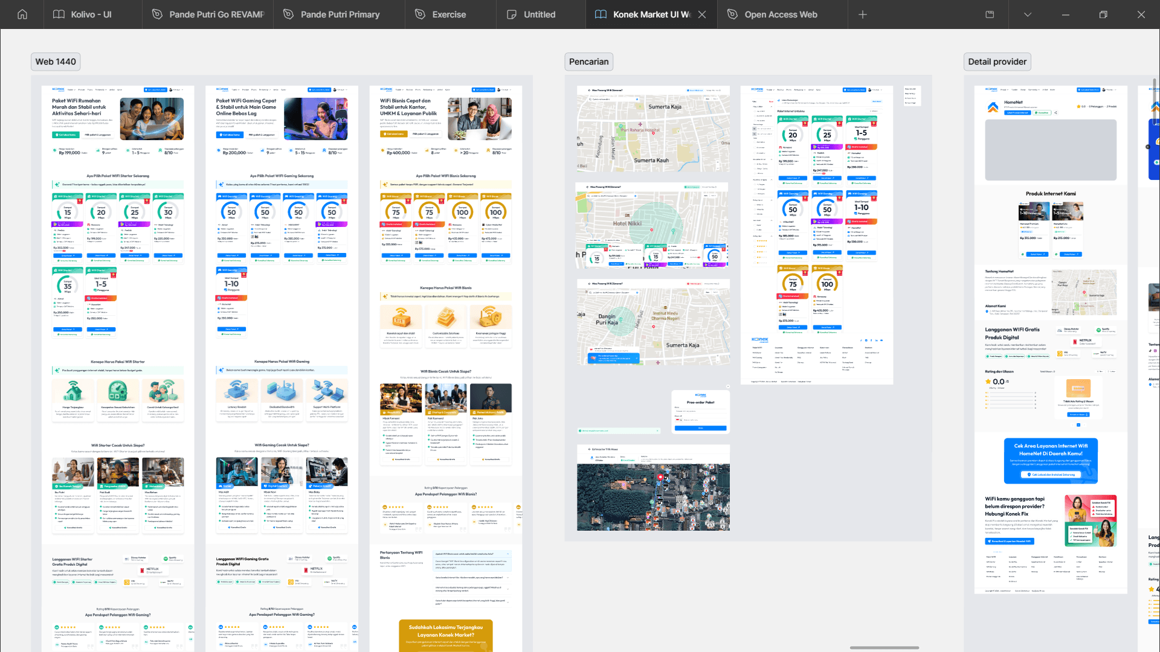Click the tab layout icon near window controls
Viewport: 1160px width, 652px height.
point(990,14)
